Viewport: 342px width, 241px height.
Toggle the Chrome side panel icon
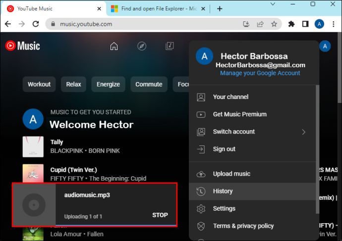[305, 24]
